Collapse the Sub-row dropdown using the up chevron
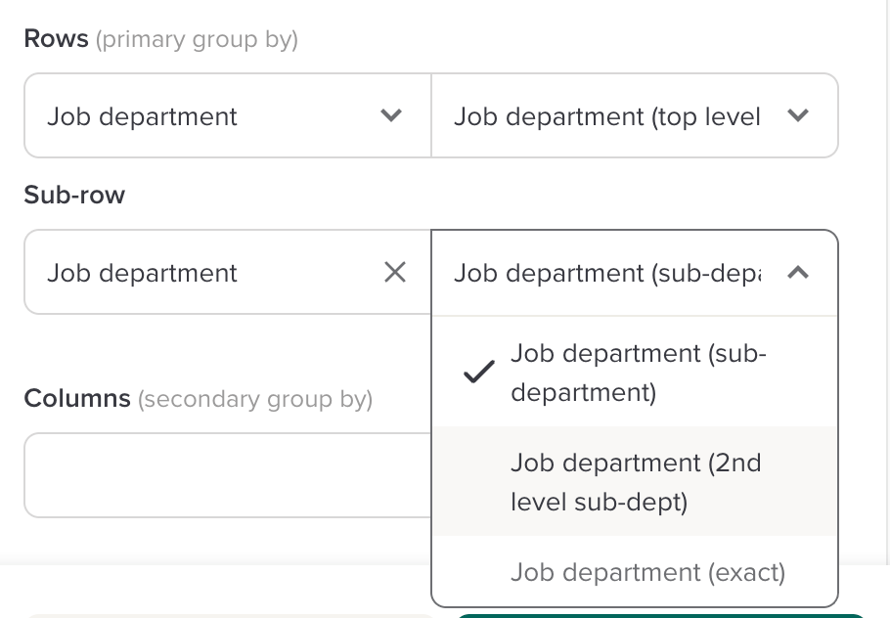Image resolution: width=890 pixels, height=618 pixels. pos(798,273)
